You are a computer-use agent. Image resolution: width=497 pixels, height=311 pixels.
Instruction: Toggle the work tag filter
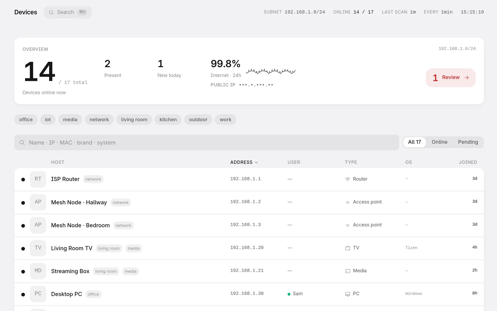click(x=226, y=119)
